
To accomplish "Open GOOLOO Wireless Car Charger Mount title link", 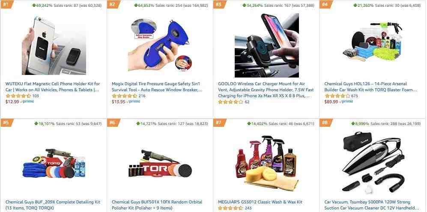I will coord(266,90).
